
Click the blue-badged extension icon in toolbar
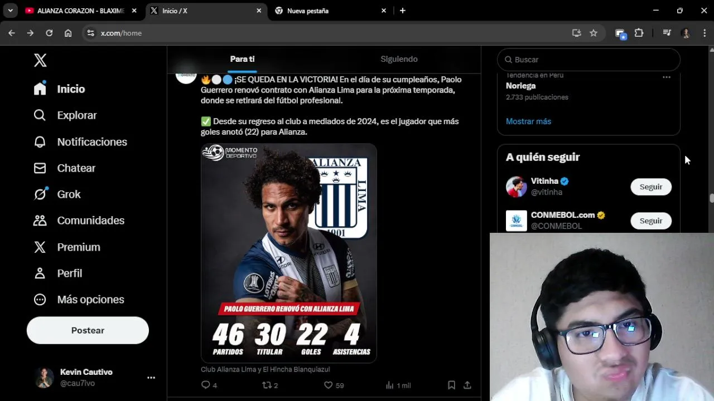pos(621,34)
